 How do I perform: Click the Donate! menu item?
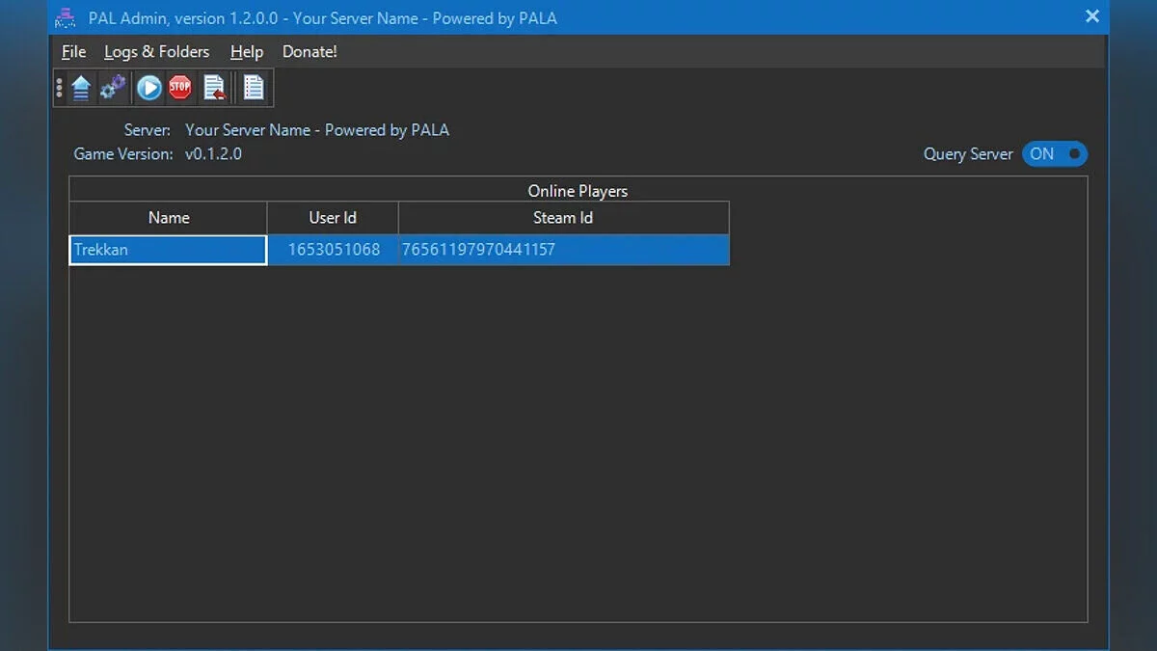click(309, 52)
